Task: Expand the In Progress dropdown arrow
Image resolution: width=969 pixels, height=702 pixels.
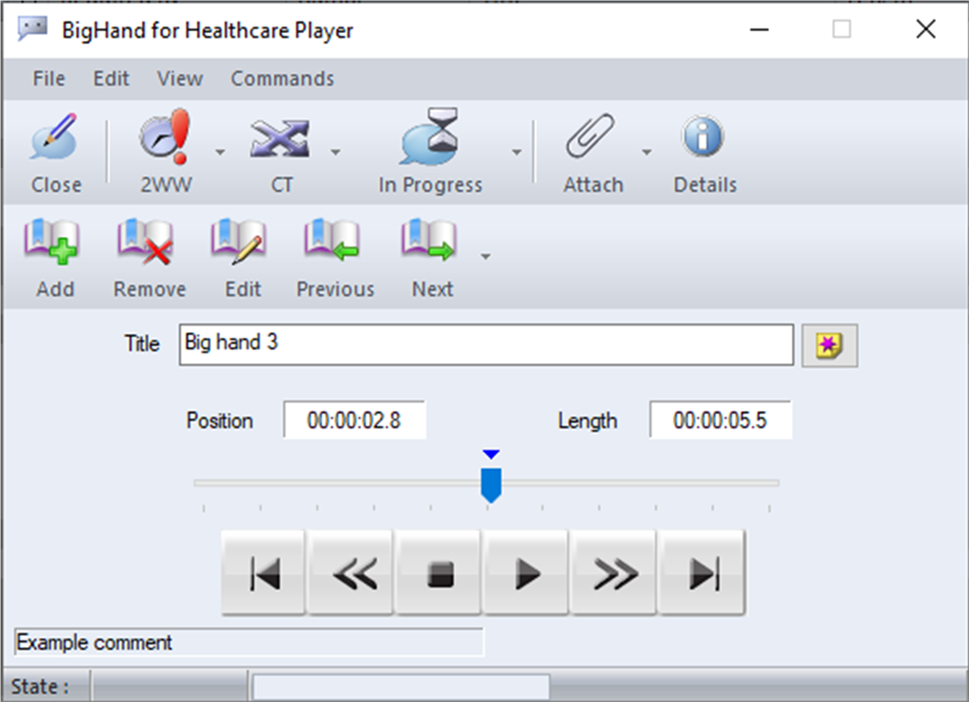Action: pos(517,152)
